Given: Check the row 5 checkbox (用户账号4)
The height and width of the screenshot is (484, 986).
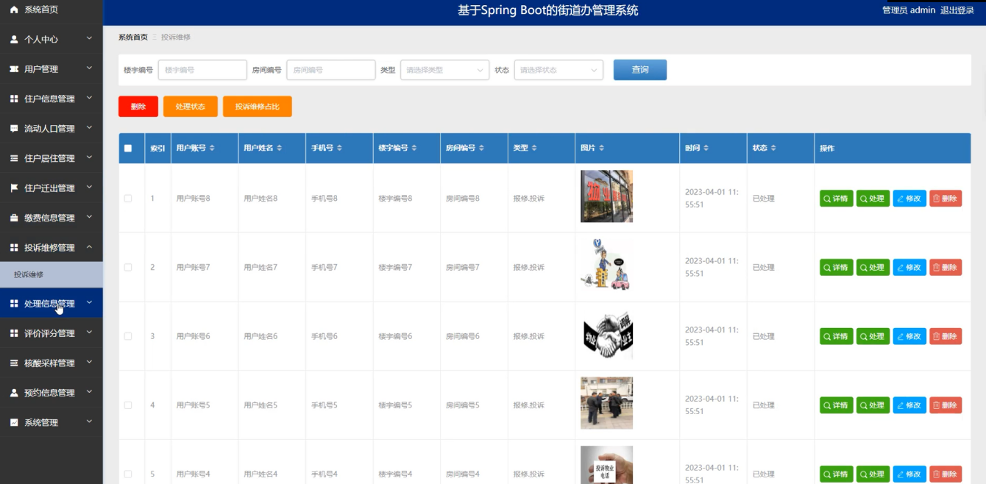Looking at the screenshot, I should [128, 474].
